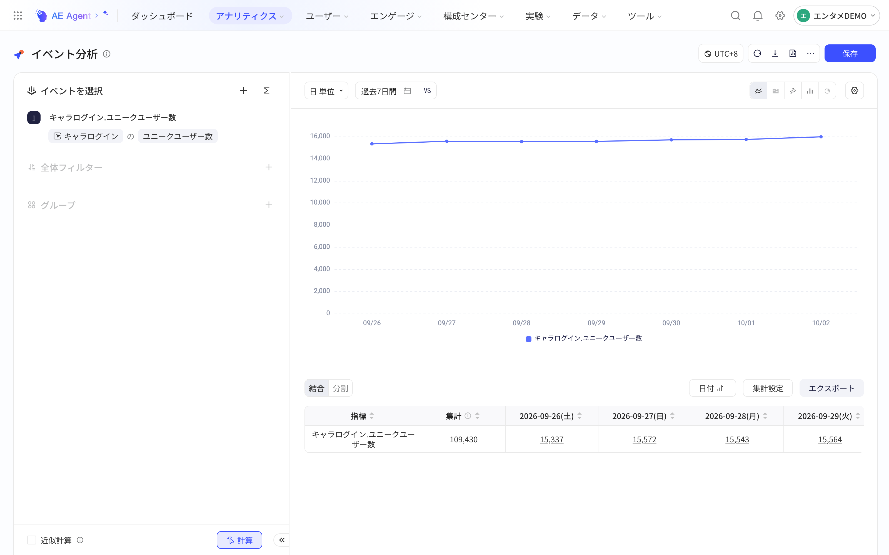Add an event with the plus icon
The image size is (889, 555).
(243, 91)
